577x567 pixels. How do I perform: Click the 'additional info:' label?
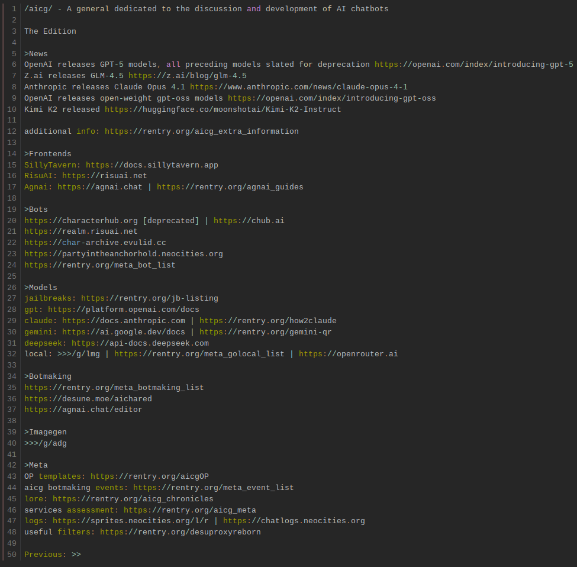pyautogui.click(x=62, y=131)
